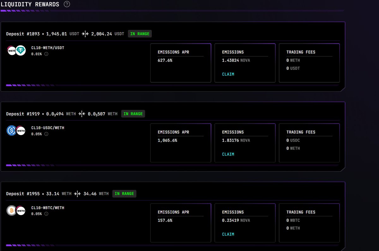
Task: Click the WETH logo in the CL10-WBTC/WETH row
Action: [21, 211]
